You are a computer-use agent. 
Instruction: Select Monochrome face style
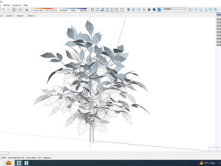pos(159,10)
